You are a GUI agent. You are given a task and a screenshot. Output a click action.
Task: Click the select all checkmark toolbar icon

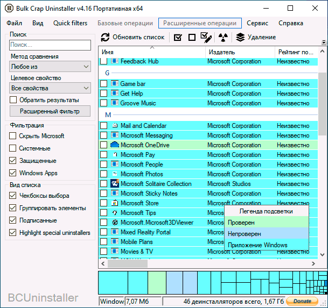pos(178,38)
